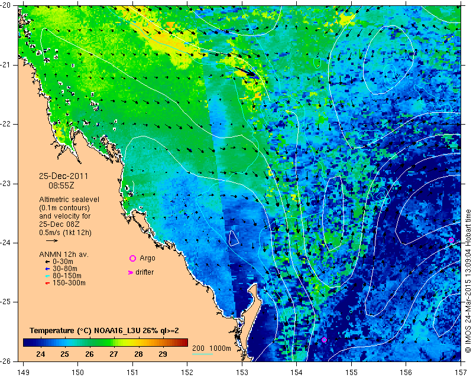Click the "0.5m/s (1kt 12h)" label
The image size is (473, 378).
(x=65, y=233)
